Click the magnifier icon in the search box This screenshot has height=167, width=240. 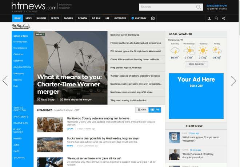199,7
